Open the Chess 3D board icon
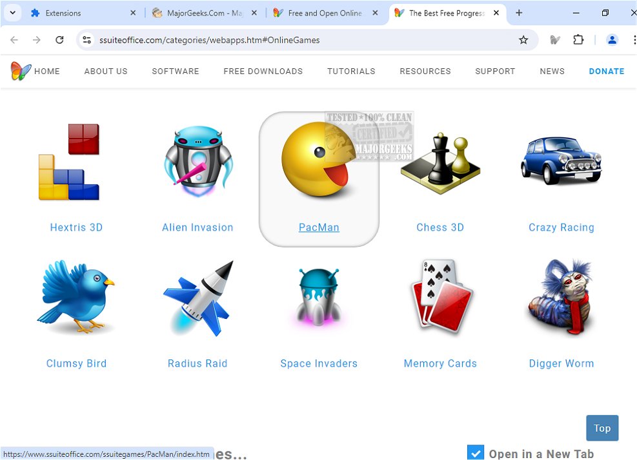The width and height of the screenshot is (637, 460). (440, 164)
